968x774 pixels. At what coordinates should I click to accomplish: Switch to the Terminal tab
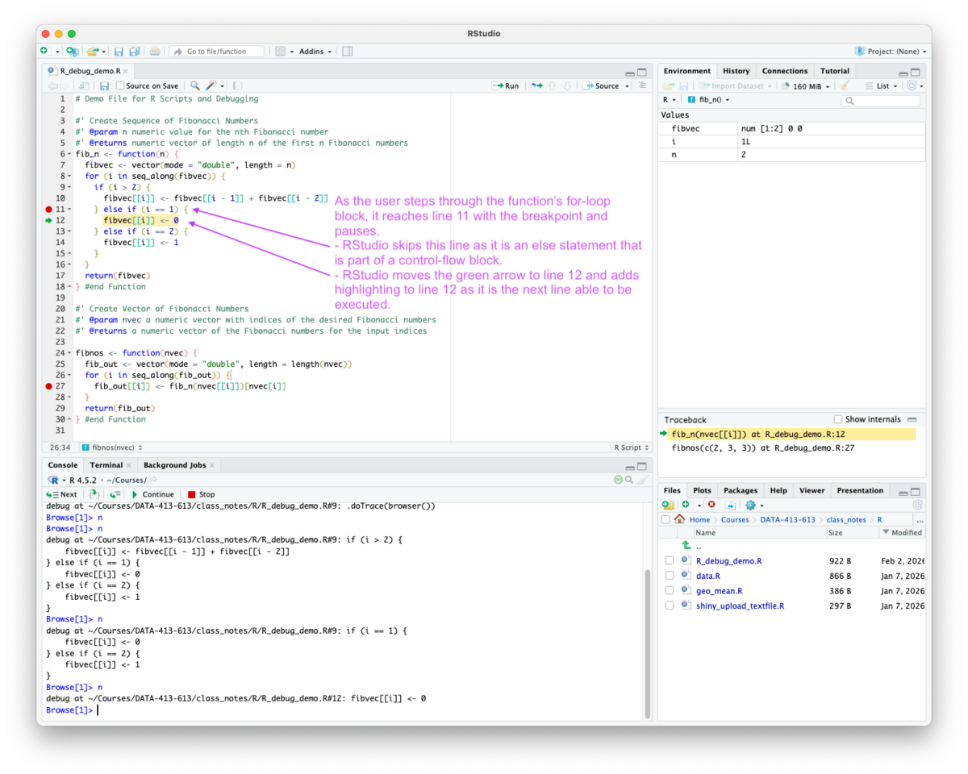point(106,464)
